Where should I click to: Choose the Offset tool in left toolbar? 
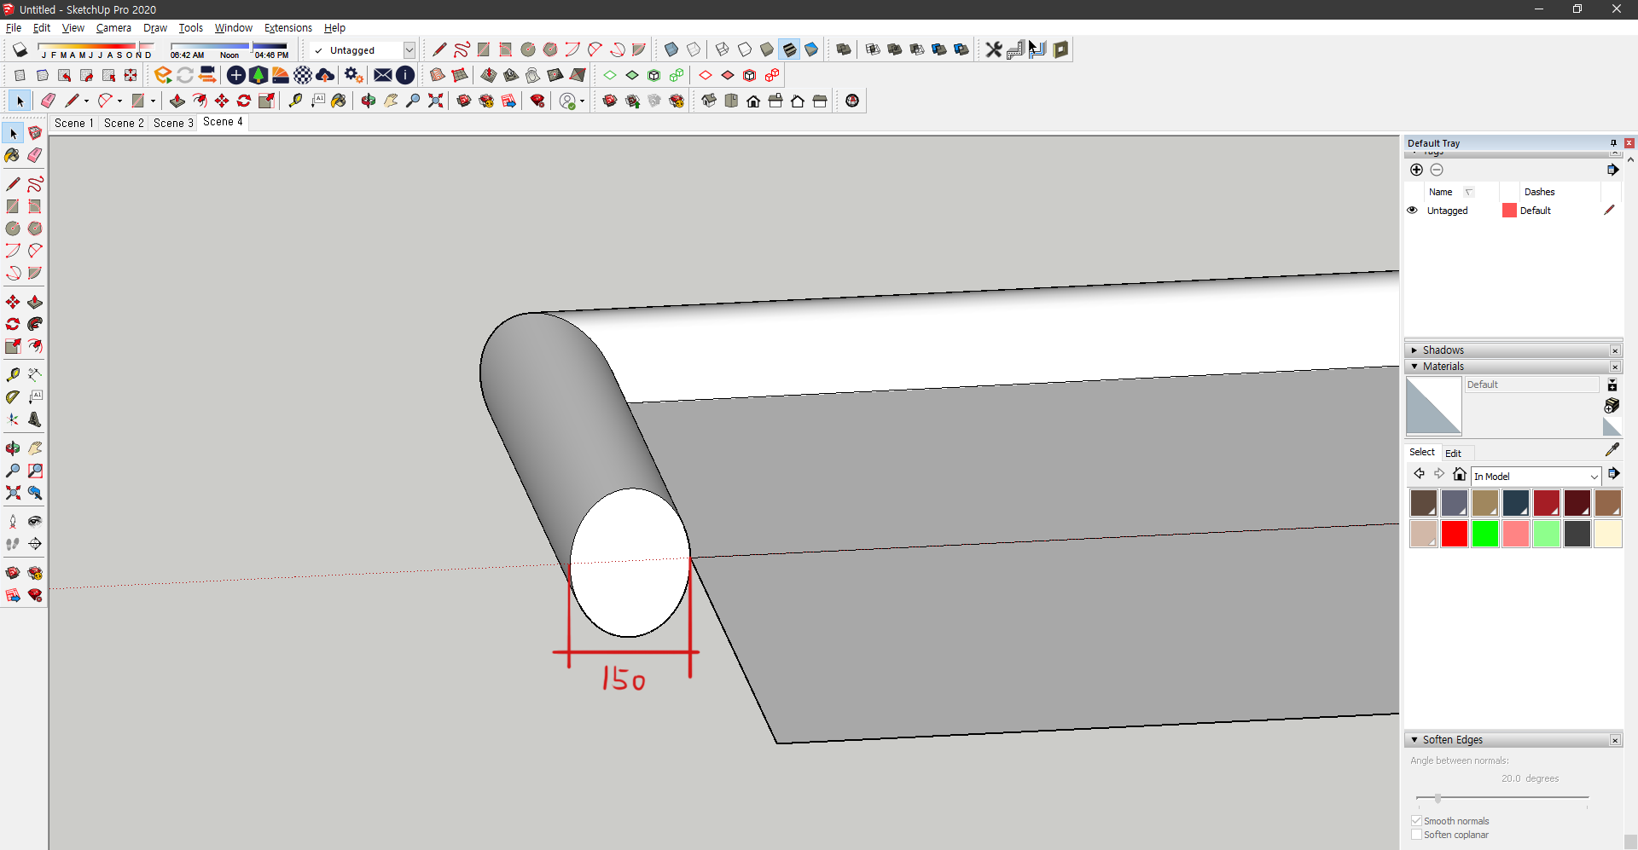click(35, 346)
